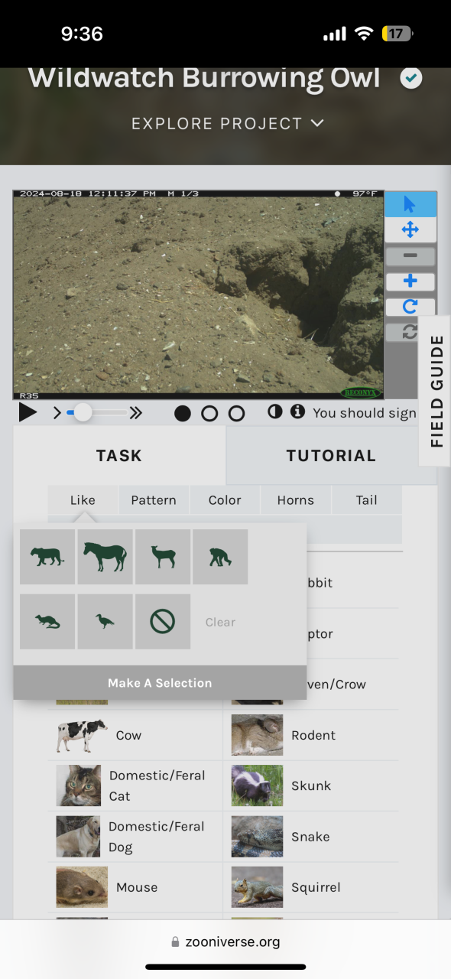451x979 pixels.
Task: Zoom in with the plus button
Action: 410,281
